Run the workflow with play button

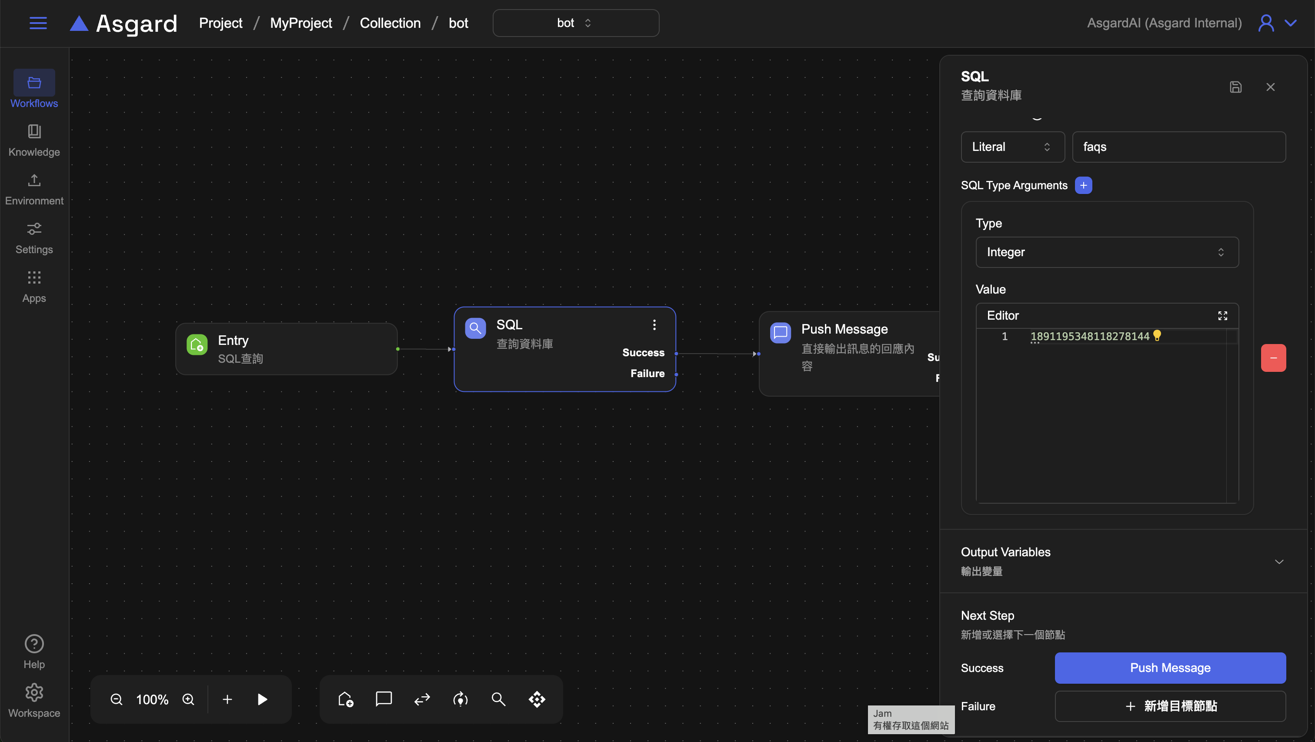click(x=262, y=699)
